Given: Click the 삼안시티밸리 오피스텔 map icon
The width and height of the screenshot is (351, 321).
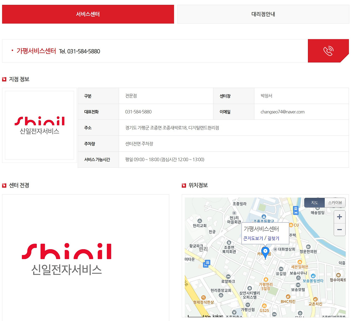Looking at the screenshot, I should 250,288.
